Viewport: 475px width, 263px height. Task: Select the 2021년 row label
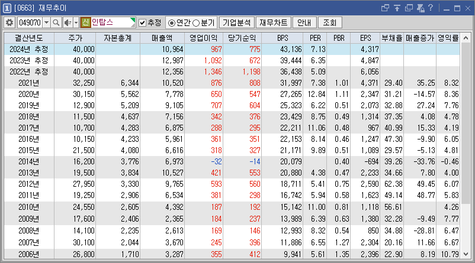(29, 83)
